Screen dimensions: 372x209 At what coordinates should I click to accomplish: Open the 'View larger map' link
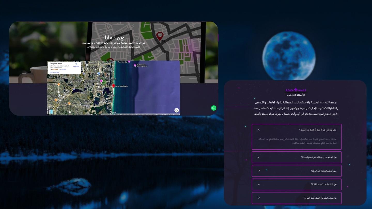(x=54, y=73)
